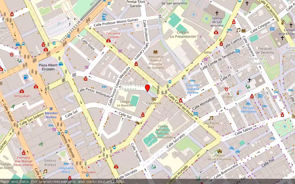Click the Futurotel Granada Dreams bed icon

(x=192, y=81)
